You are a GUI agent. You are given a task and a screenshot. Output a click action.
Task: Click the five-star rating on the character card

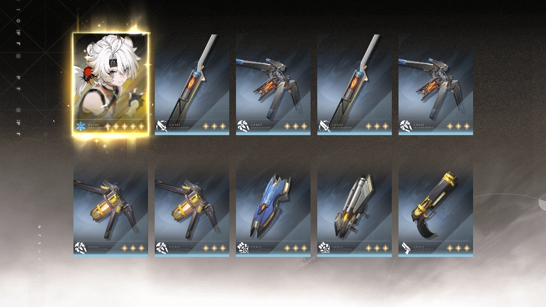125,126
